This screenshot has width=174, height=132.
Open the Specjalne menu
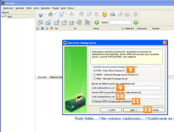(20, 8)
